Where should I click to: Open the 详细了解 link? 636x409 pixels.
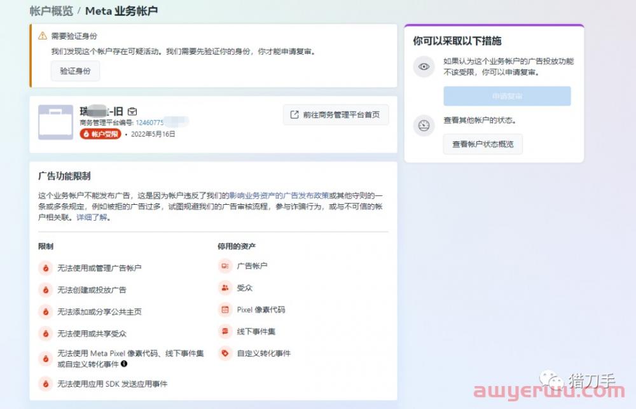point(92,218)
